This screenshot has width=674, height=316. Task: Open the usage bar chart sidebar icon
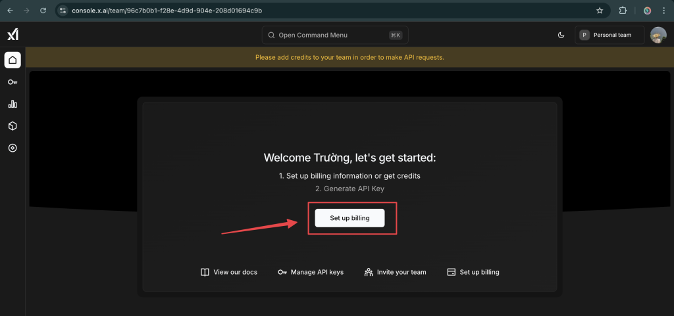point(13,104)
